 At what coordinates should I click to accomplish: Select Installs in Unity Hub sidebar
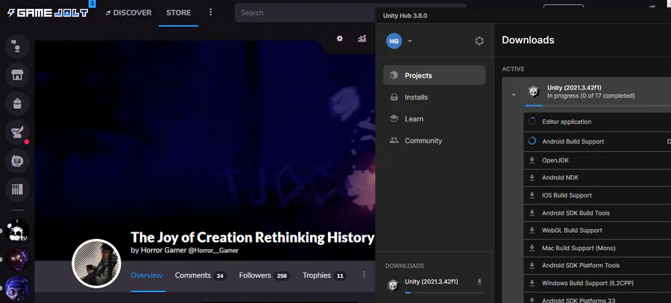point(435,97)
